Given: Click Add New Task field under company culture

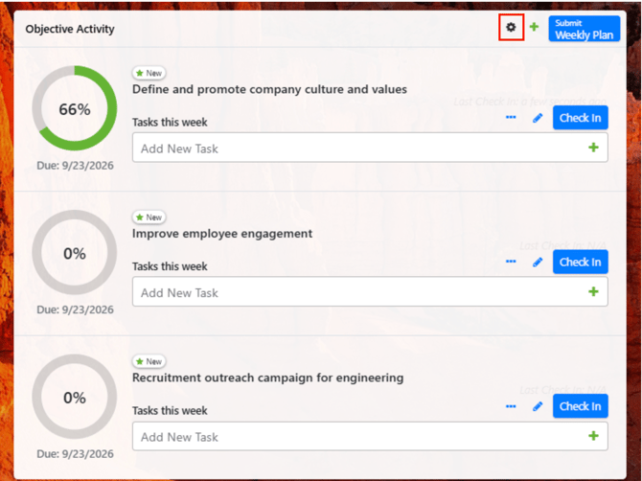Looking at the screenshot, I should (x=370, y=148).
